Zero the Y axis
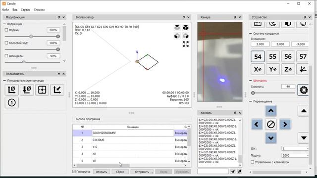Image resolution: width=317 pixels, height=178 pixels. (273, 69)
